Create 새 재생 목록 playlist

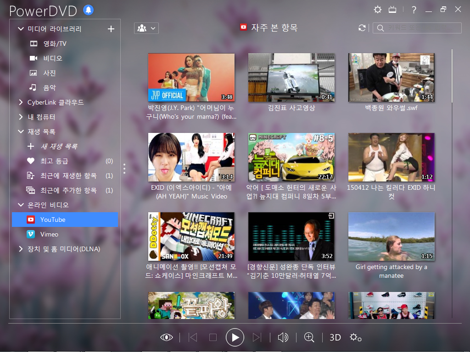point(59,146)
